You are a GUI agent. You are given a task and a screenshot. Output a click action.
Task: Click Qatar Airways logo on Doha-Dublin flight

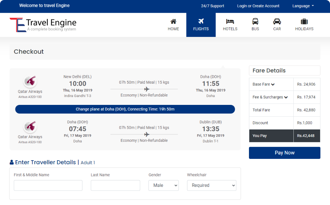30,127
